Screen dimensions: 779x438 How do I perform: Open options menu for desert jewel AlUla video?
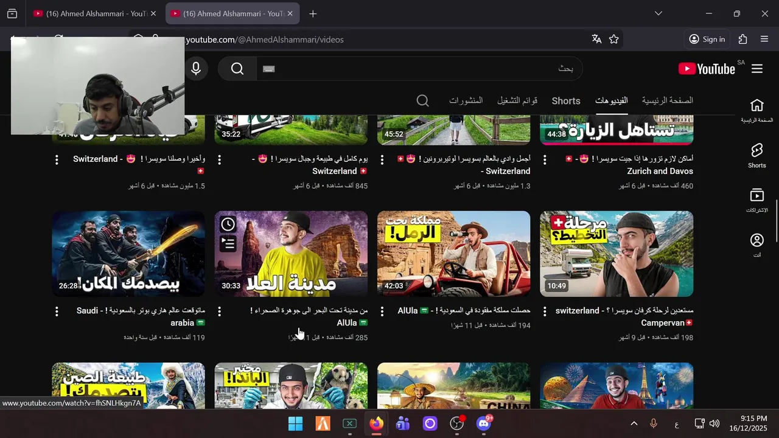pos(219,311)
